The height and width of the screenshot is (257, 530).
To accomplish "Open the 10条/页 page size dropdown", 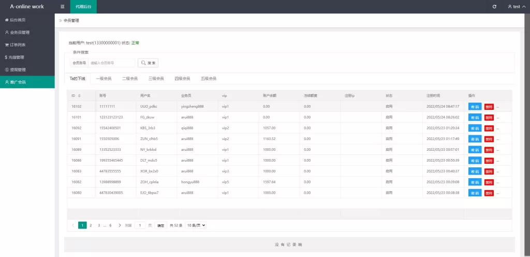I will 196,225.
